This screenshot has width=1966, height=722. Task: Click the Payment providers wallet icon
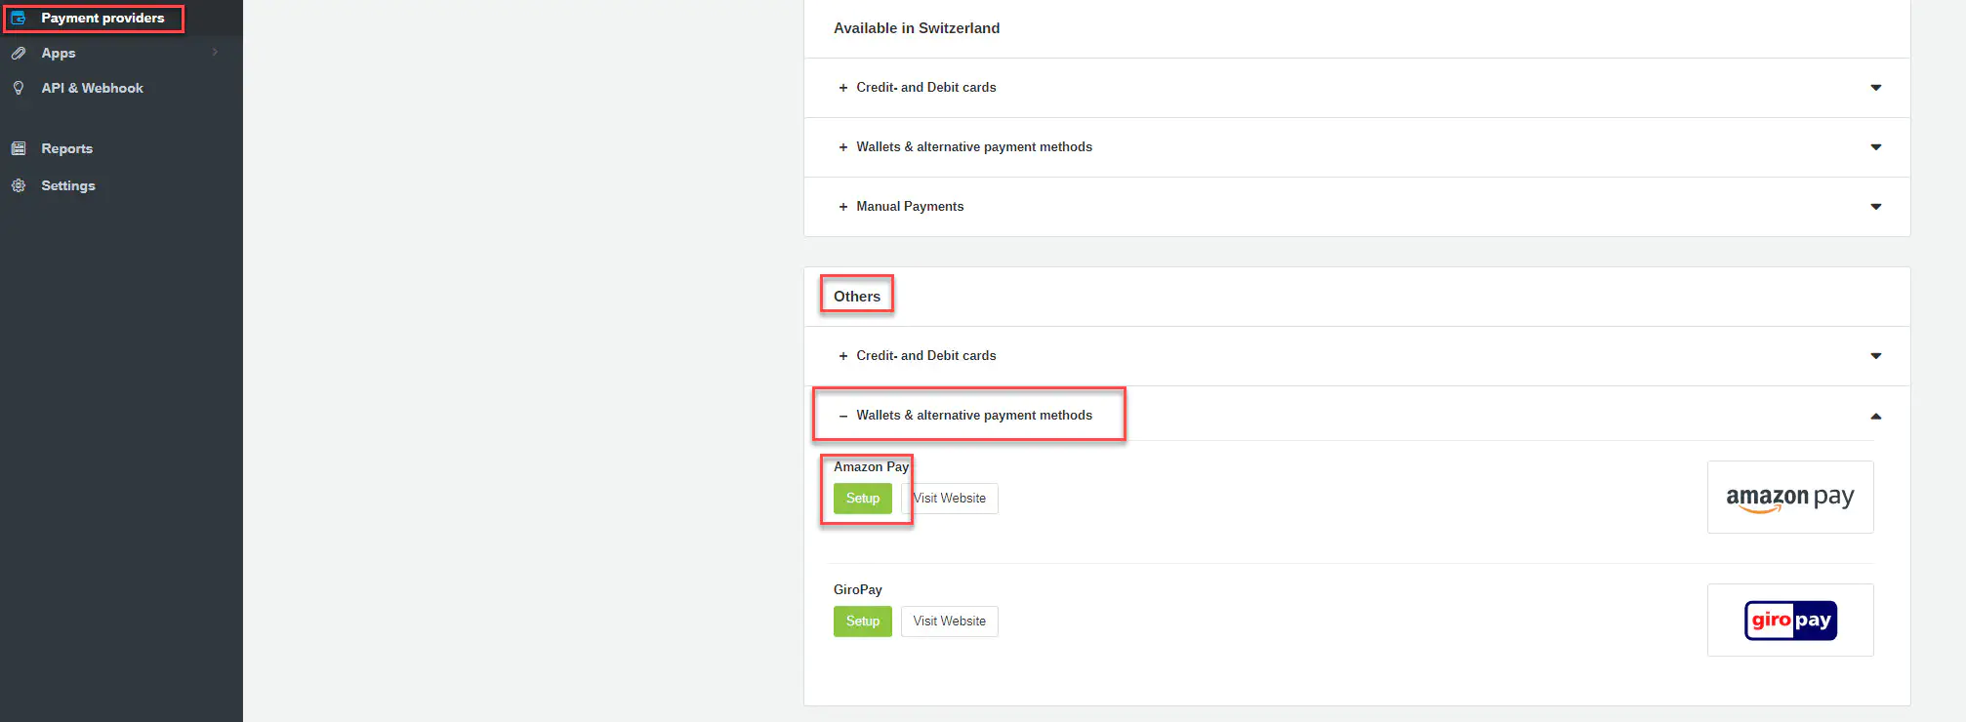click(18, 19)
